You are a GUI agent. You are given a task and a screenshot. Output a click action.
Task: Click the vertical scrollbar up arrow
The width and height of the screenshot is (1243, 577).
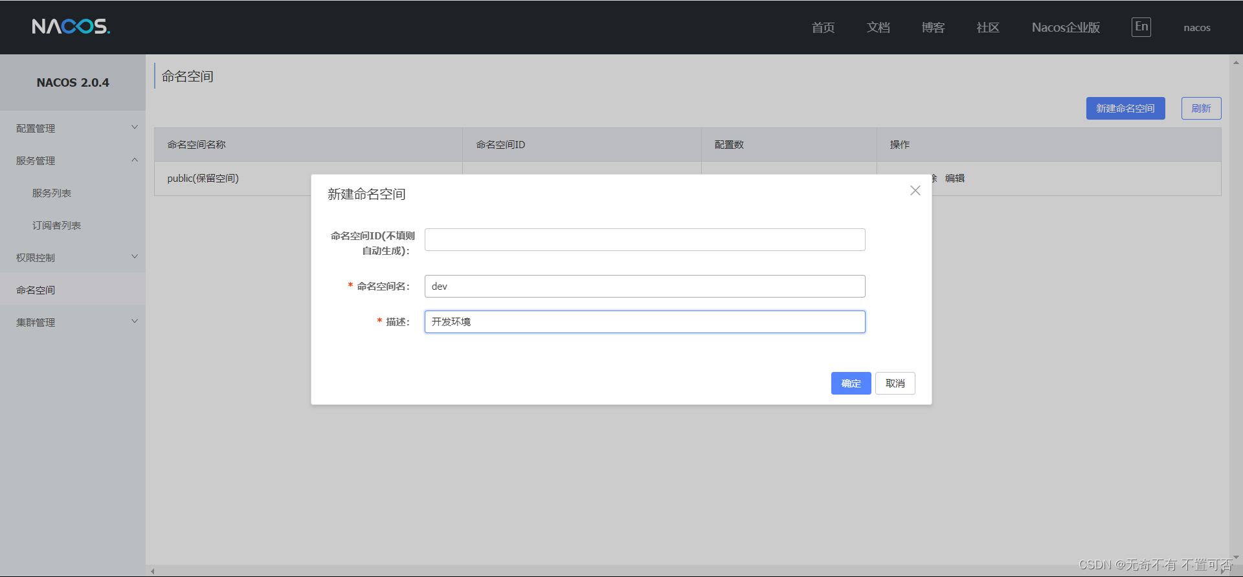tap(1236, 63)
